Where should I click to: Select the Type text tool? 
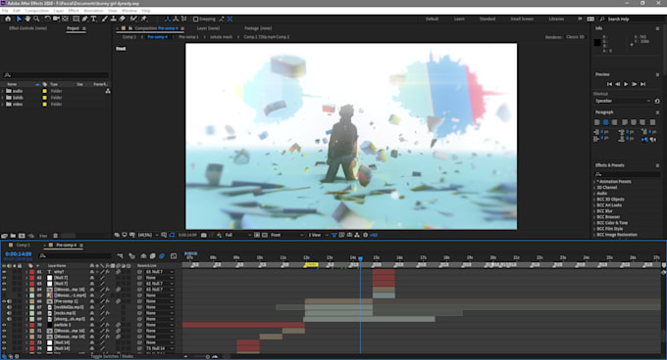point(93,19)
